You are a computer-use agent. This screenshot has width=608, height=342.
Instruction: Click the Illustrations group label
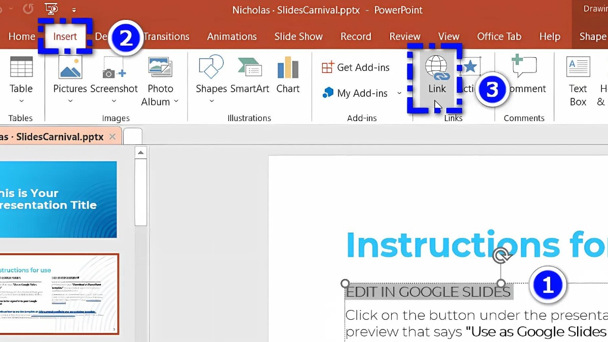(x=249, y=118)
